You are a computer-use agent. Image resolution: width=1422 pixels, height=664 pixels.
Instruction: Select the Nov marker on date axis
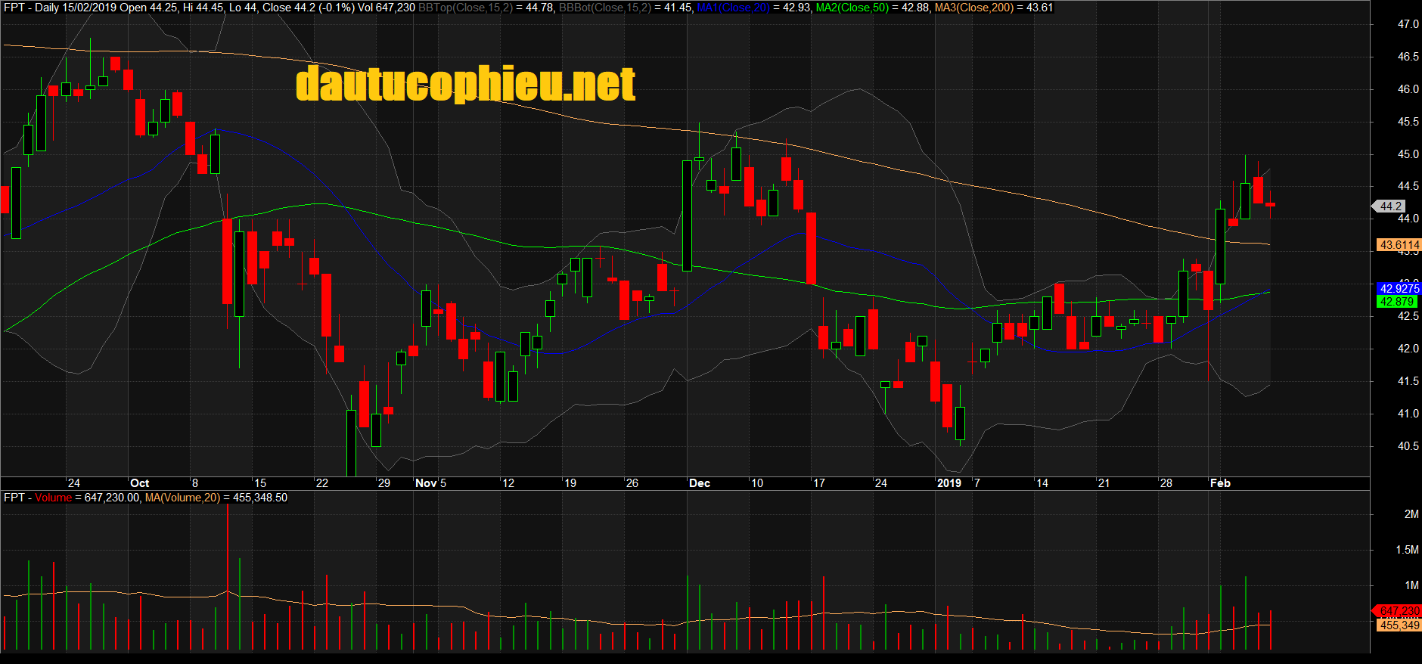426,483
